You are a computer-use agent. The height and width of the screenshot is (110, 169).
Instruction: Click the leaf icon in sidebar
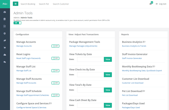5,41
